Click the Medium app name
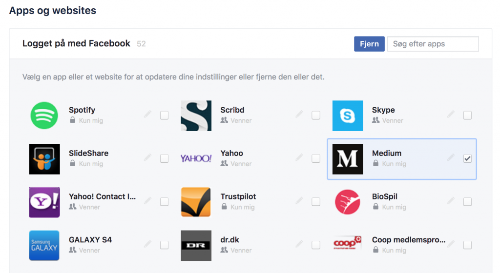The height and width of the screenshot is (273, 500). (387, 153)
